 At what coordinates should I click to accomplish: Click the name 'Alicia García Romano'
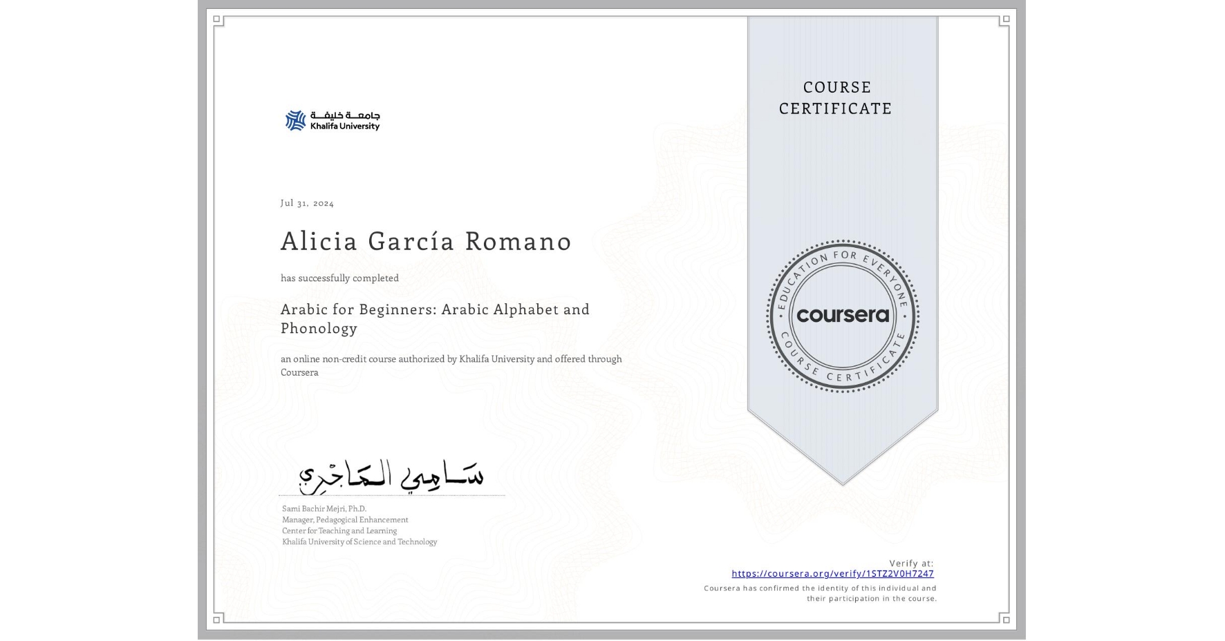tap(425, 242)
